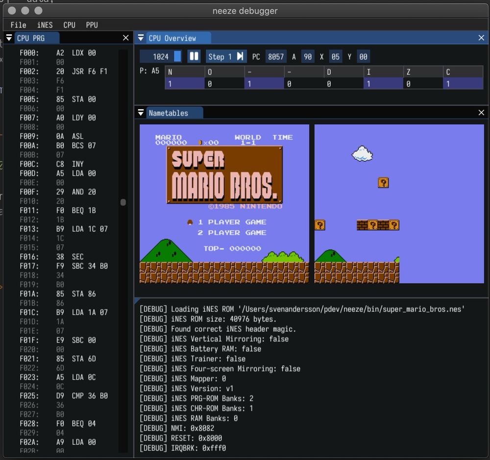The image size is (490, 460).
Task: Select disassembly row F016 SEC
Action: pos(51,257)
